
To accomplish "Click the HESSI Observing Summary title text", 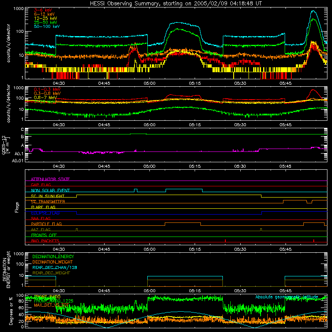I will point(176,4).
